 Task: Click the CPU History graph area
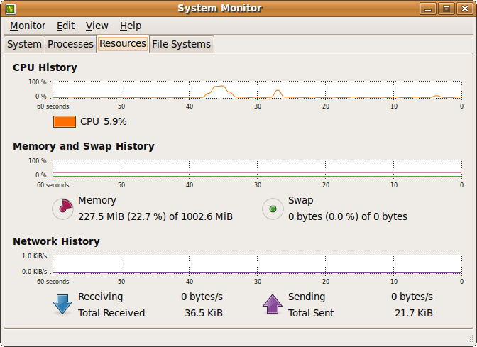coord(257,89)
